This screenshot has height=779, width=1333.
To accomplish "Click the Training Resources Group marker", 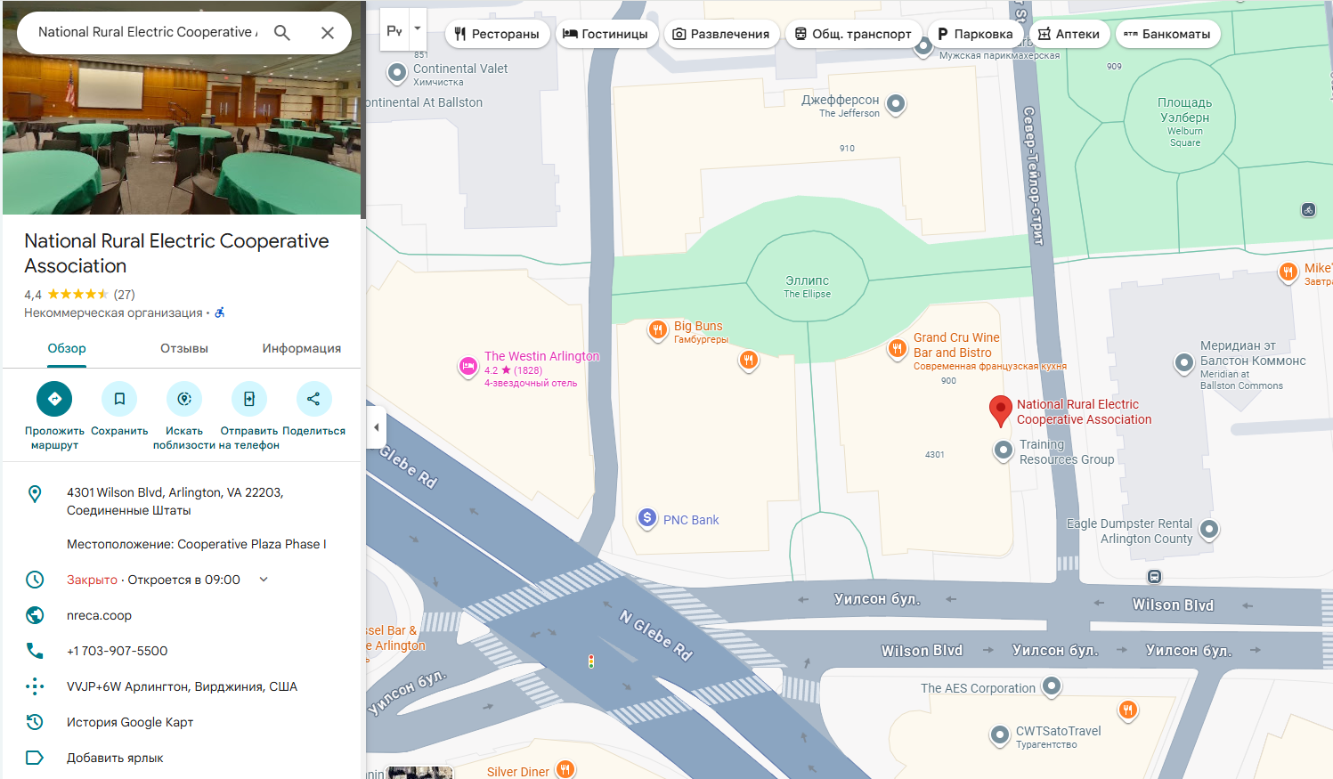I will [x=1004, y=450].
